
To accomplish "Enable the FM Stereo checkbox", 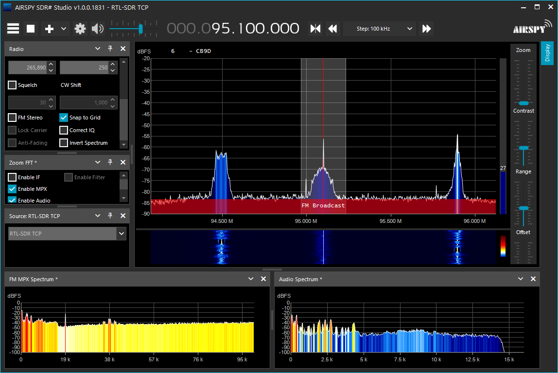I will tap(12, 118).
